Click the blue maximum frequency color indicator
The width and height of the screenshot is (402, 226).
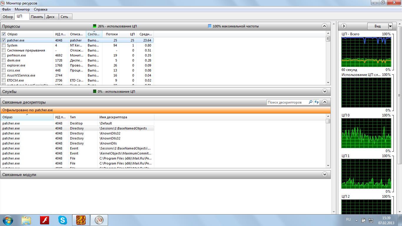(210, 26)
